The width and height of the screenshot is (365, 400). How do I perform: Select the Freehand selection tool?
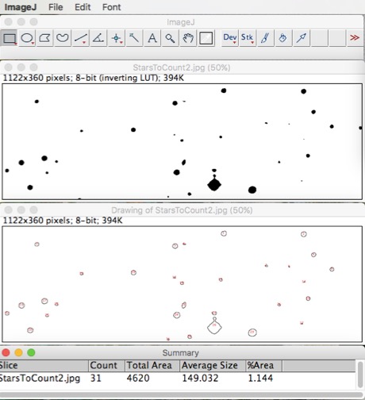(63, 38)
